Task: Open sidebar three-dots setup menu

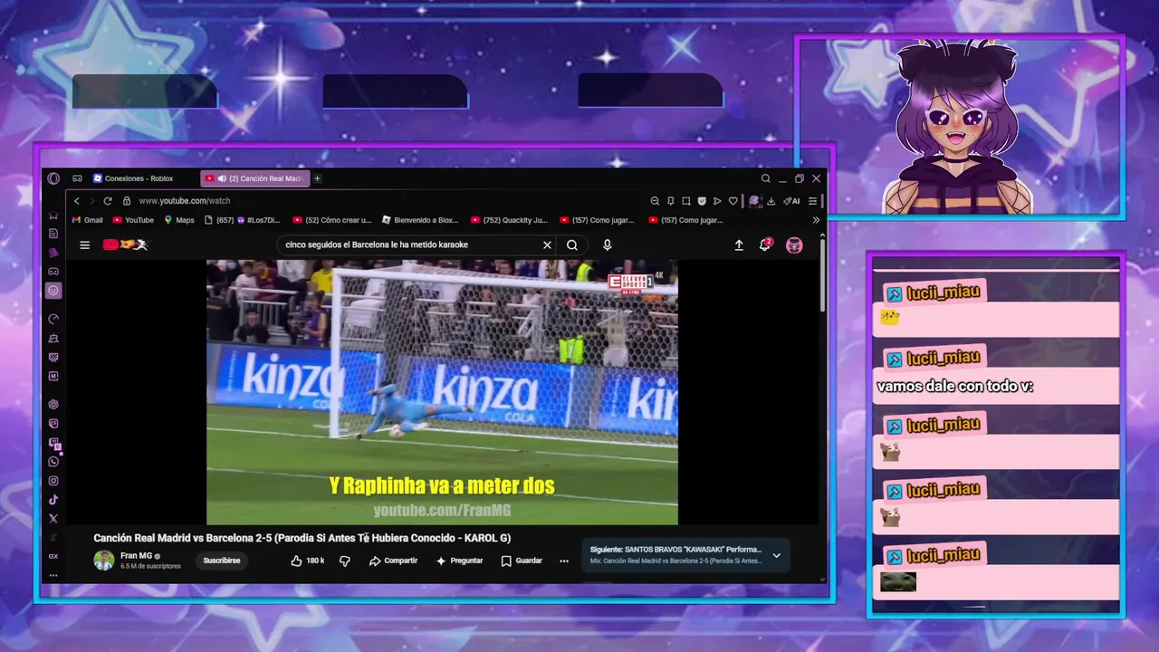Action: click(53, 575)
